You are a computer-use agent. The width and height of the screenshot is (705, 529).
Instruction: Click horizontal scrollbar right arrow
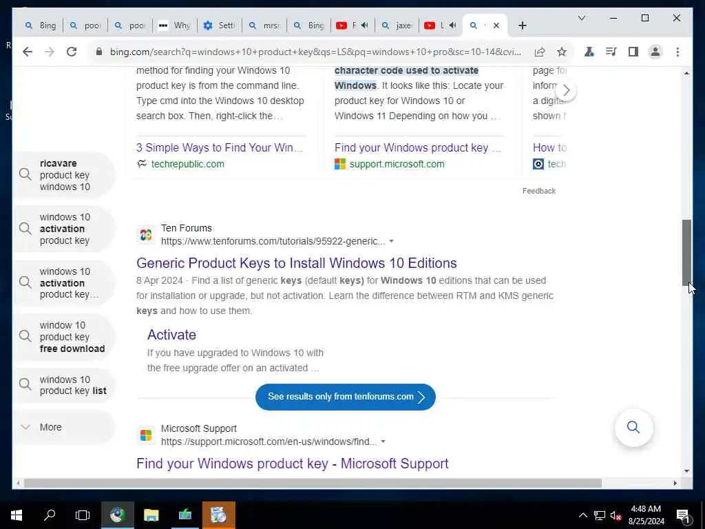point(675,483)
